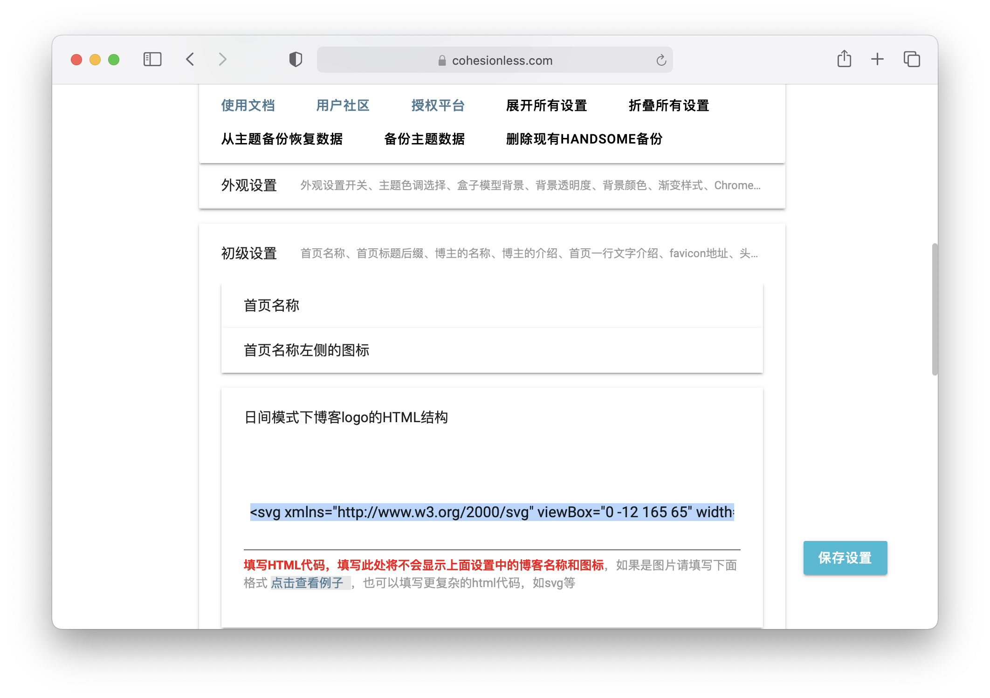Open the 用户社区 link
Screen dimensions: 990x698
pyautogui.click(x=343, y=106)
